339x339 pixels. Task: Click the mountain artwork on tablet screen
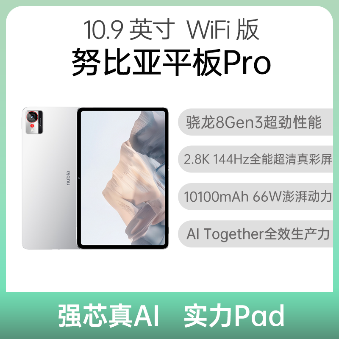coord(134,177)
